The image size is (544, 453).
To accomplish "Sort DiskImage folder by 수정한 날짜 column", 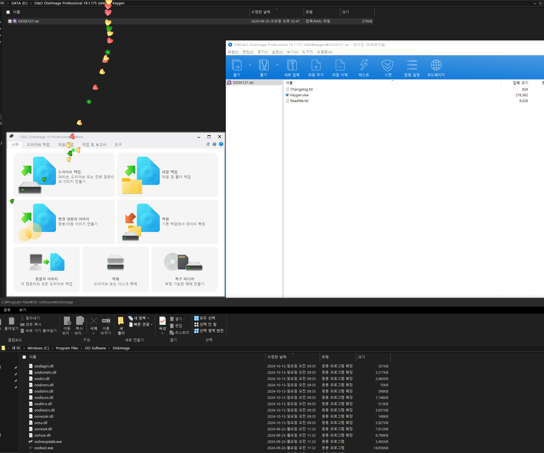I will click(x=277, y=357).
